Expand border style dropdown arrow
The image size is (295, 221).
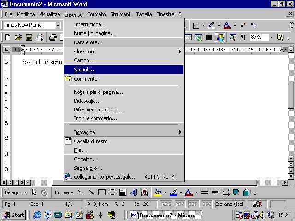point(203,25)
